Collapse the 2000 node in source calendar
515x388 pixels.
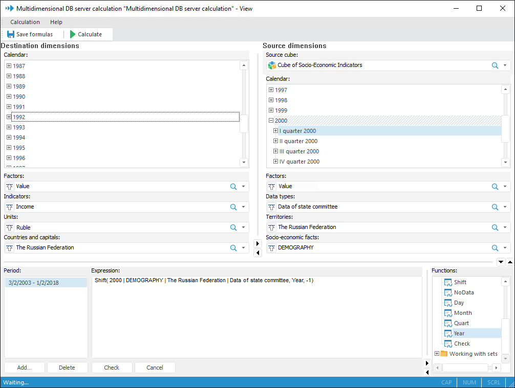click(271, 121)
